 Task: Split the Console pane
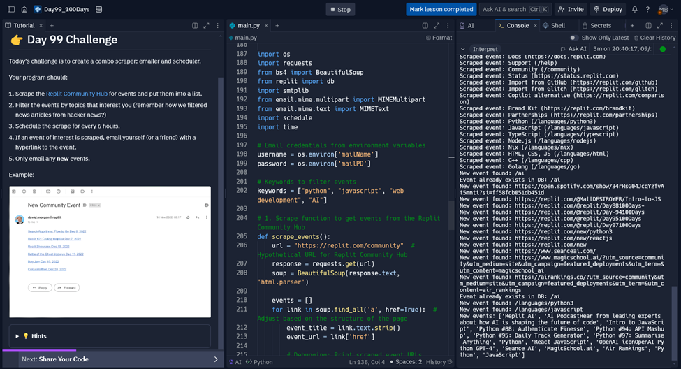(x=648, y=26)
